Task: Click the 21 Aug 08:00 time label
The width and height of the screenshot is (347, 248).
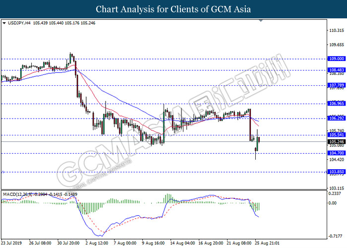Action: [x=239, y=243]
